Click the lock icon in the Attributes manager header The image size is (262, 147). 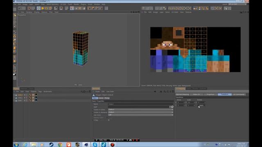pos(161,91)
